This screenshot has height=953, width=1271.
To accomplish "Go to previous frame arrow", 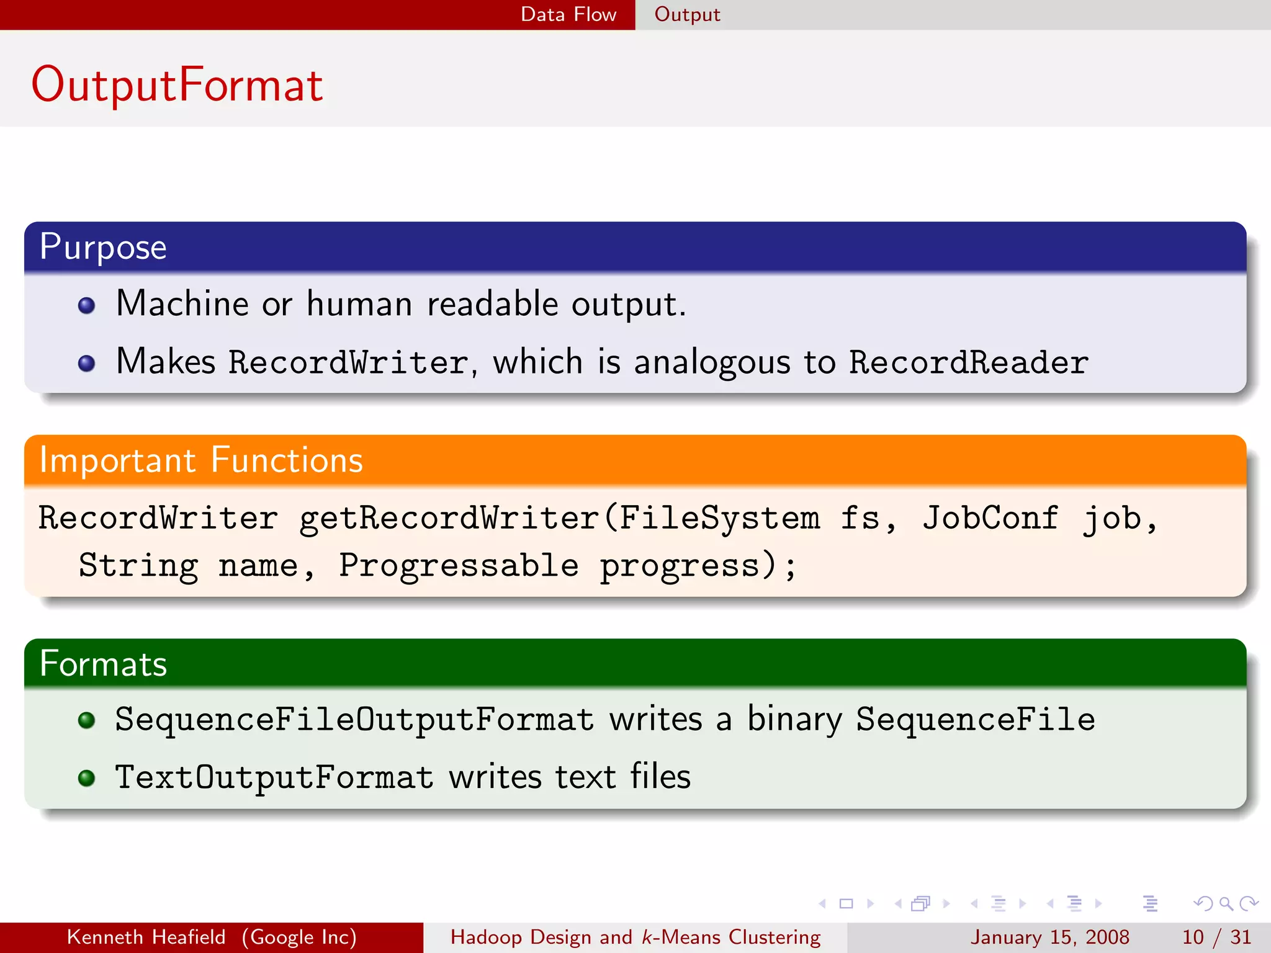I will point(898,903).
